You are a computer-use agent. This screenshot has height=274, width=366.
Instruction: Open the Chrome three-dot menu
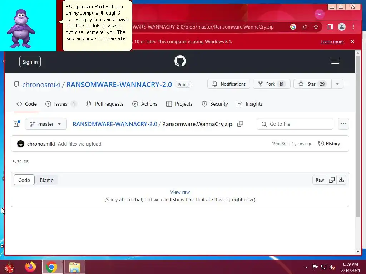coord(353,27)
